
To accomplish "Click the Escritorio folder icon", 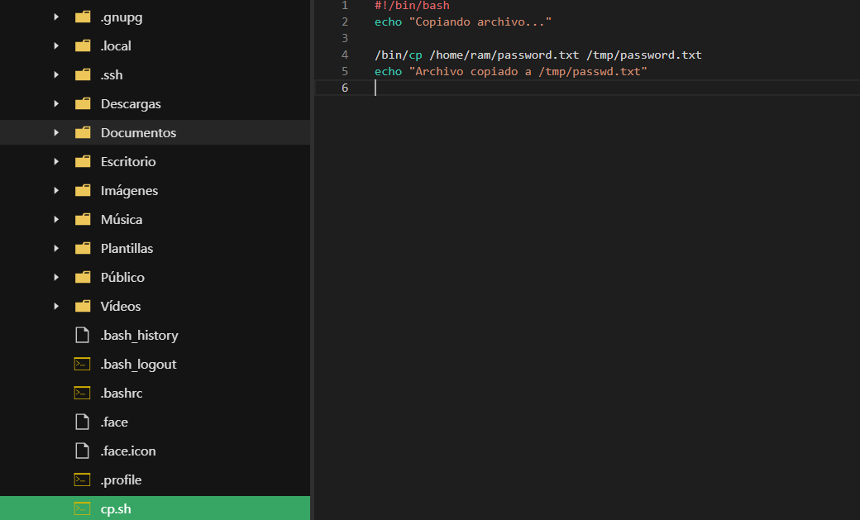I will coord(83,162).
